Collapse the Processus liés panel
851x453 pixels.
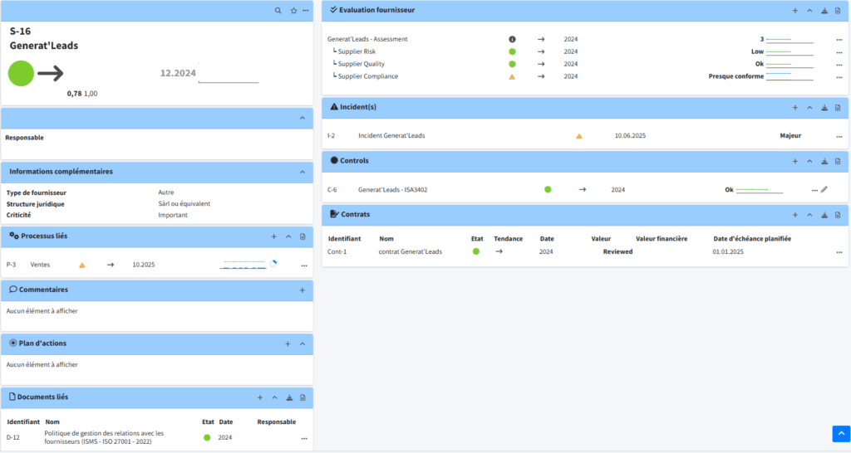point(288,236)
